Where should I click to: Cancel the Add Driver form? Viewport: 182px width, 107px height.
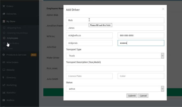tap(143, 95)
